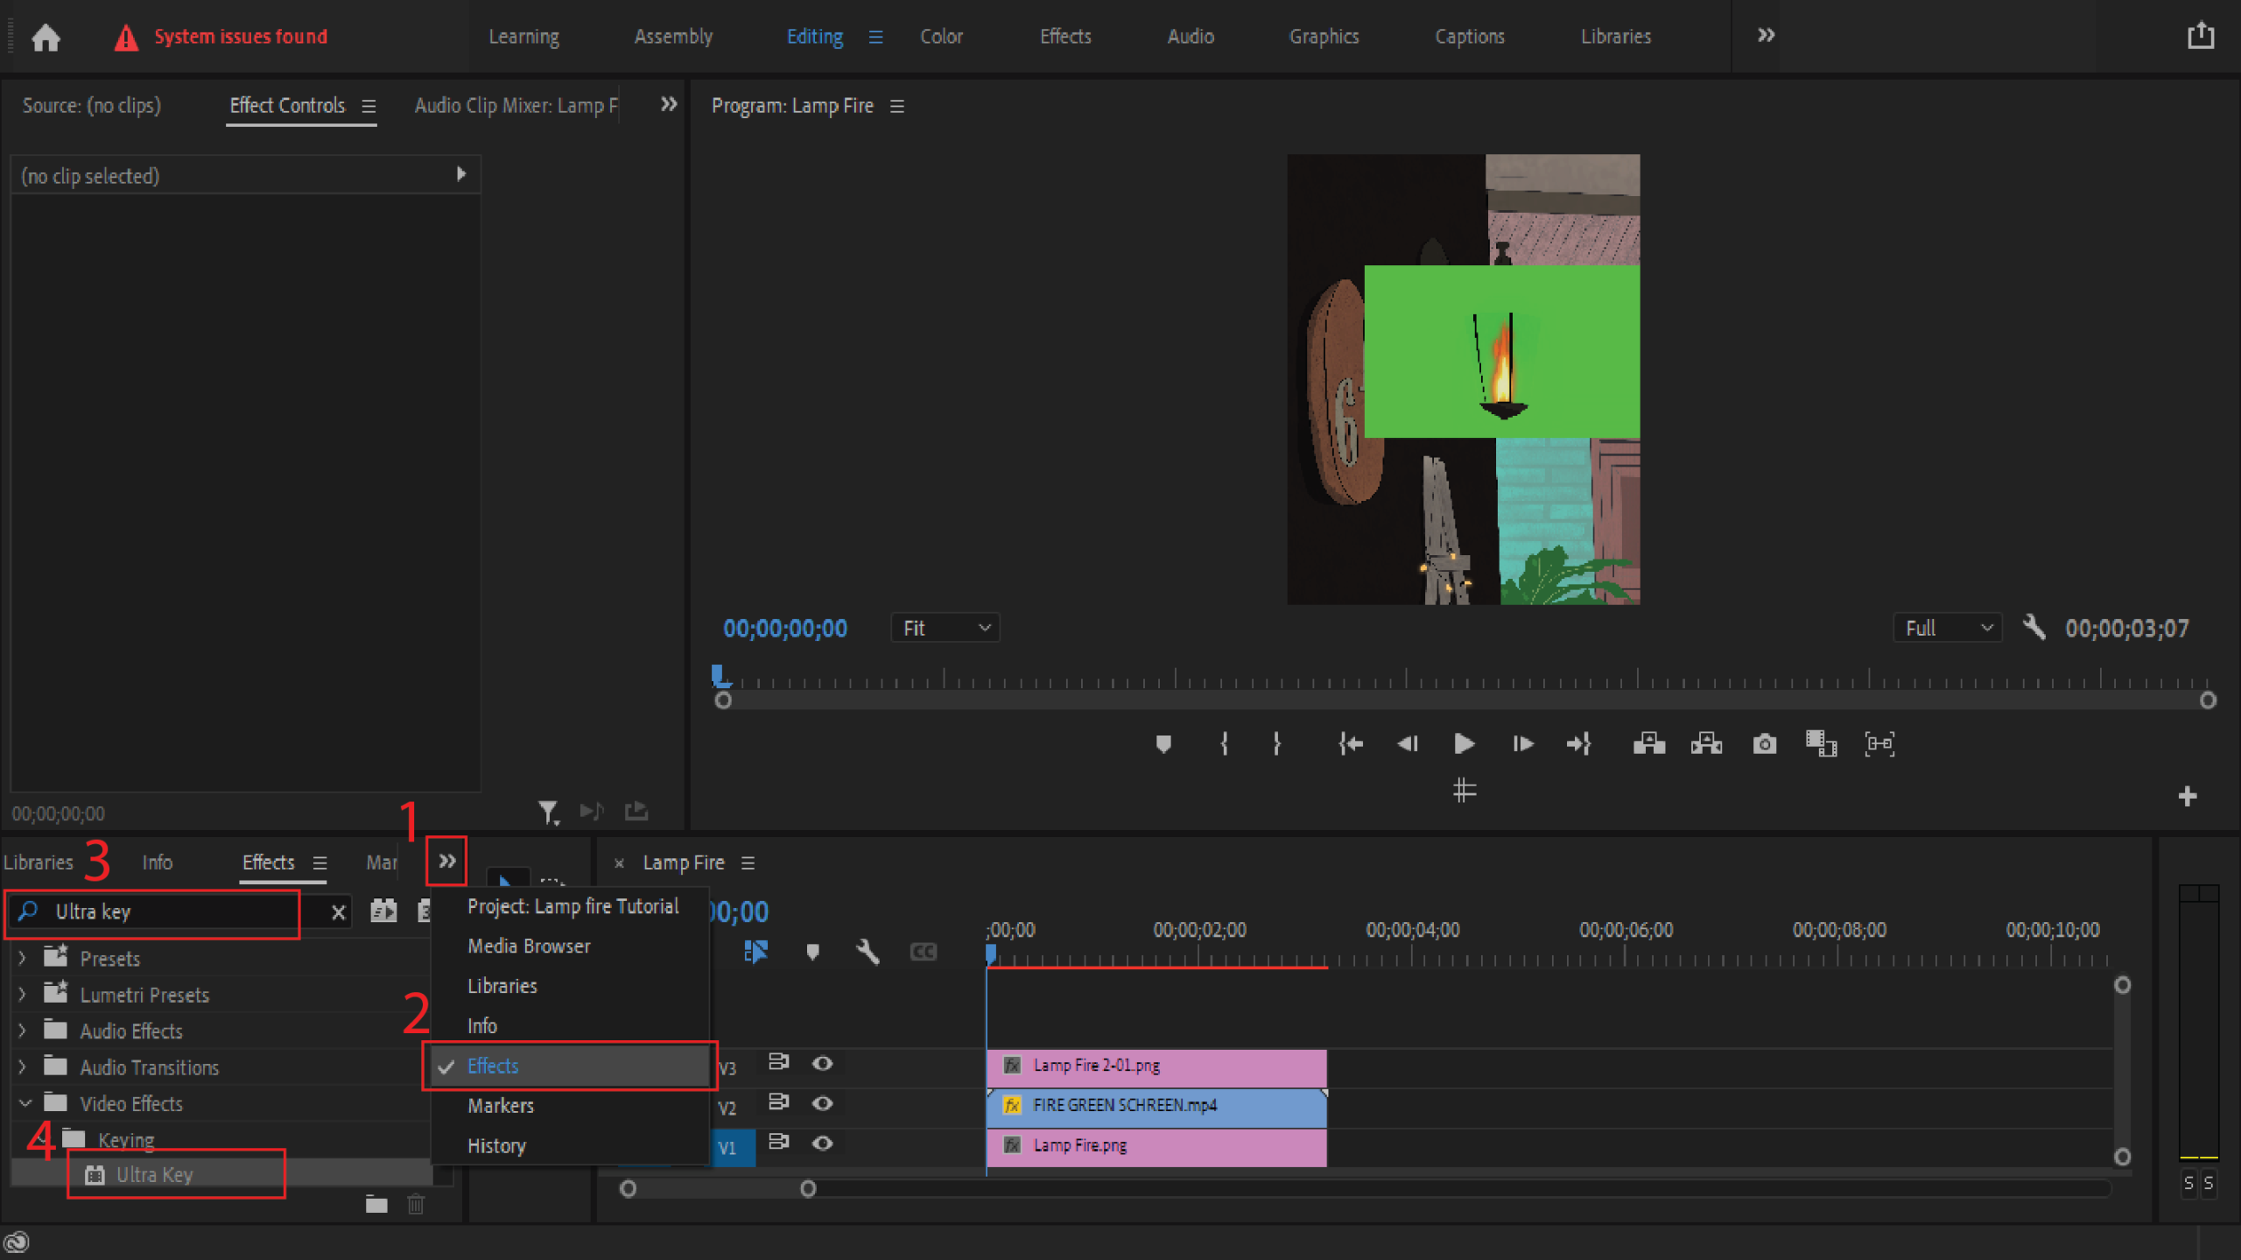Click the Home icon
Viewport: 2241px width, 1260px height.
[x=46, y=37]
